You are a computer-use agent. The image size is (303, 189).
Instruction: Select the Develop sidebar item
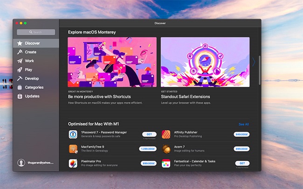tap(32, 79)
